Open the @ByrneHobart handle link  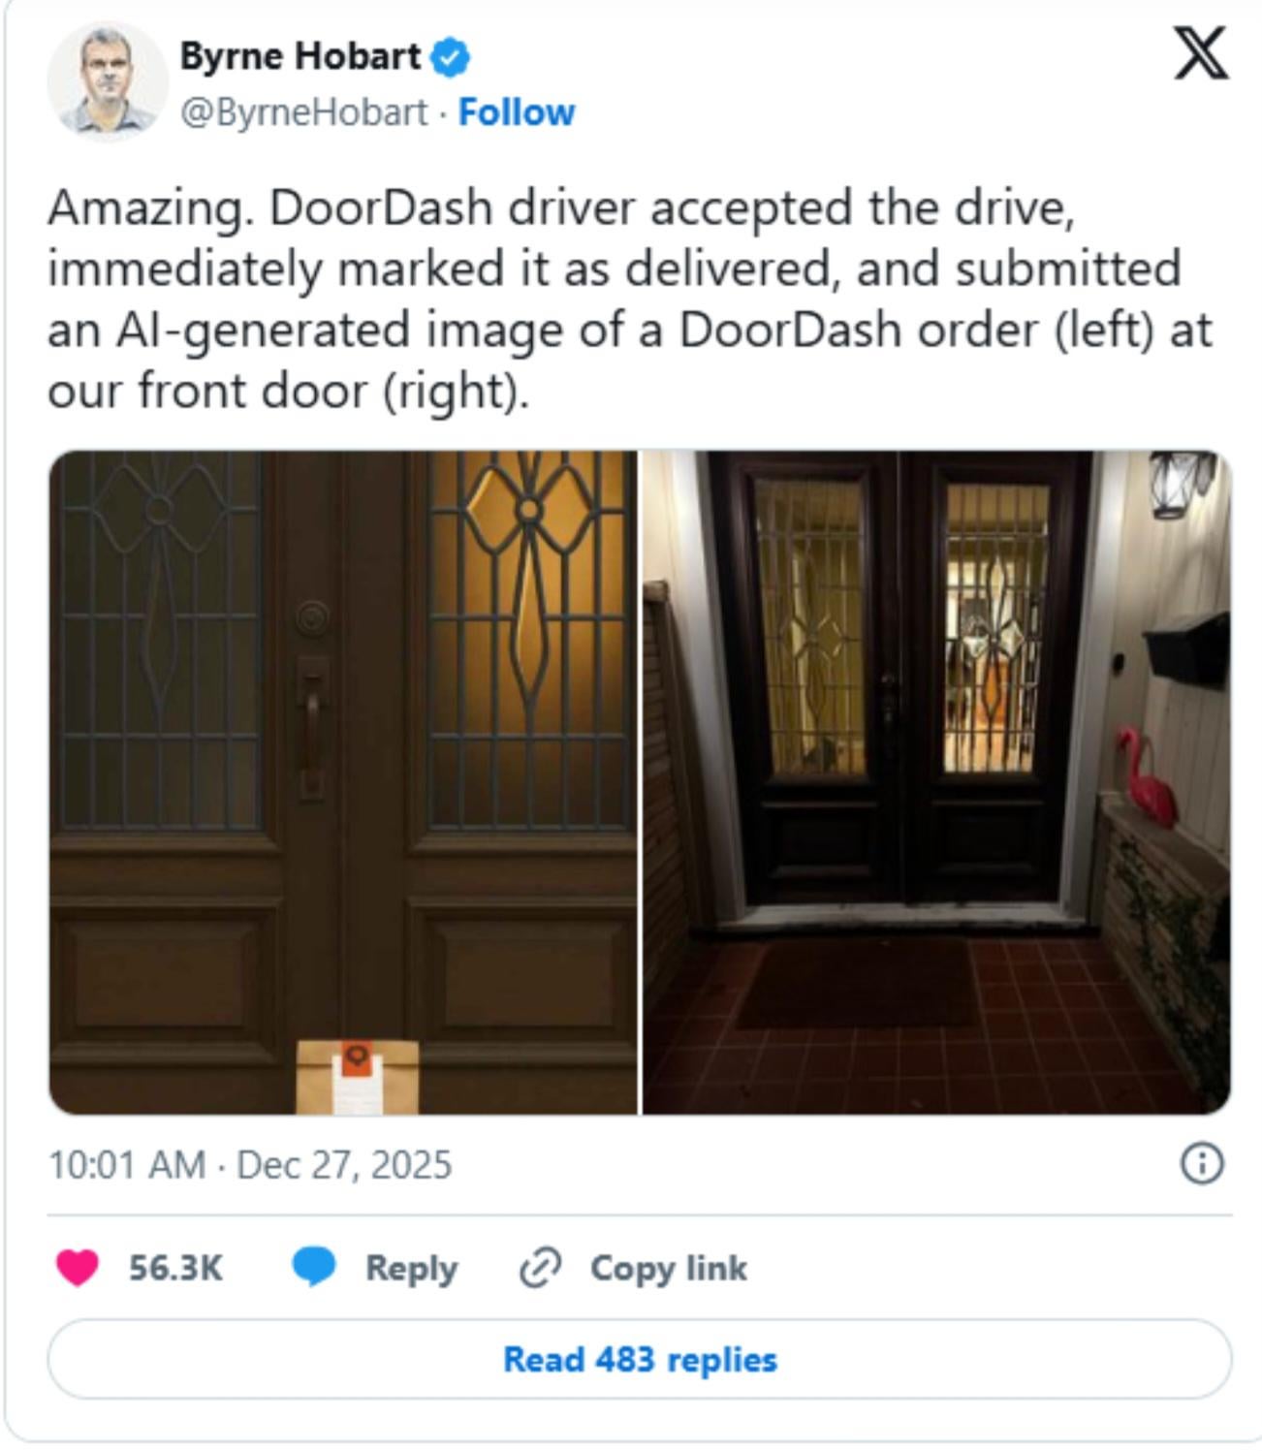pyautogui.click(x=303, y=112)
